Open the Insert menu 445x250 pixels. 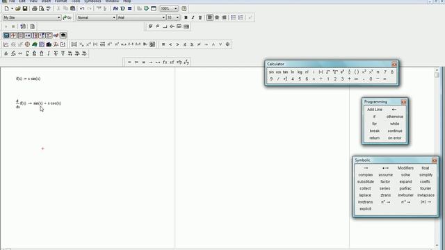tap(46, 1)
